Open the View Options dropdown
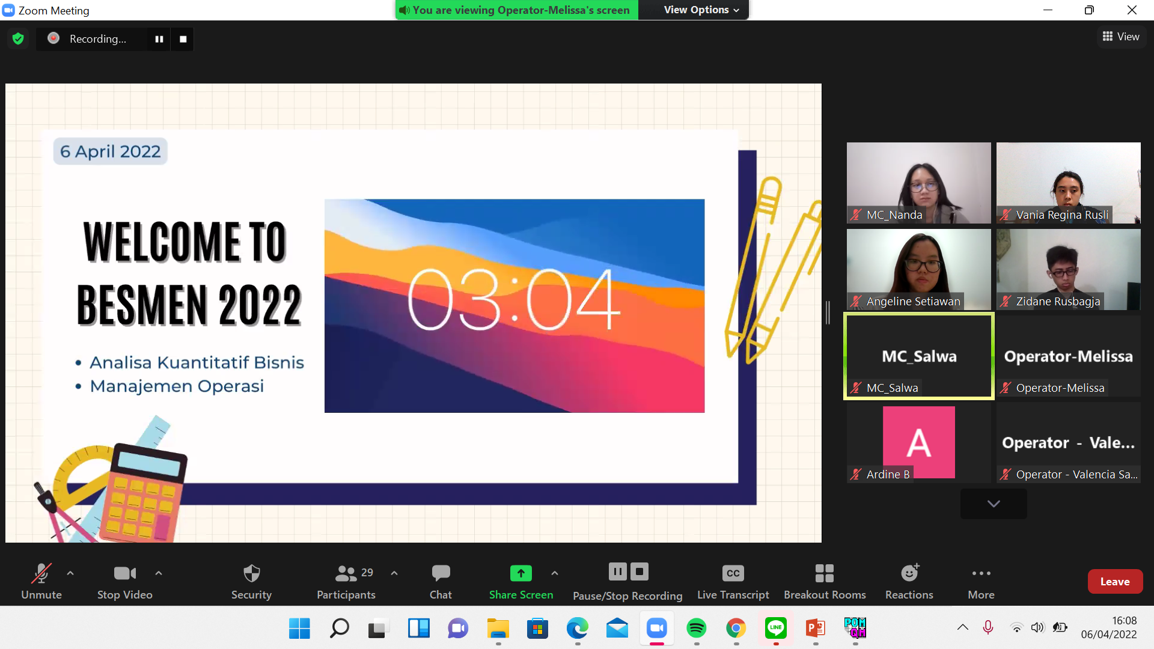This screenshot has width=1154, height=649. point(701,10)
